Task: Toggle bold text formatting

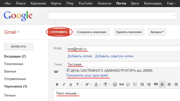Action: click(x=57, y=84)
